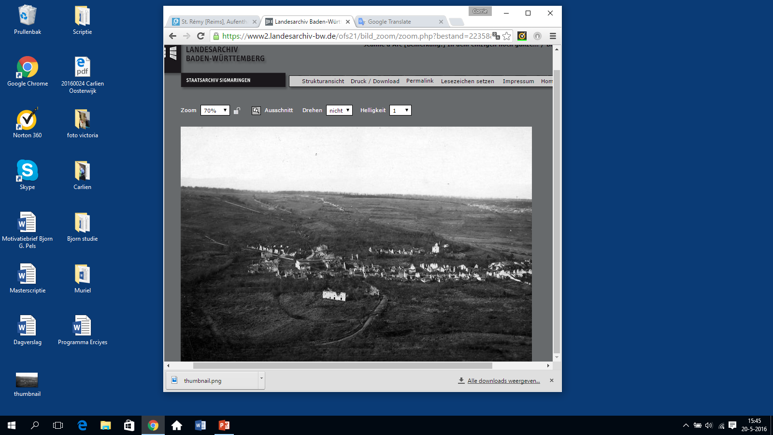The height and width of the screenshot is (435, 773).
Task: Open the Scriptie folder on desktop
Action: (82, 20)
